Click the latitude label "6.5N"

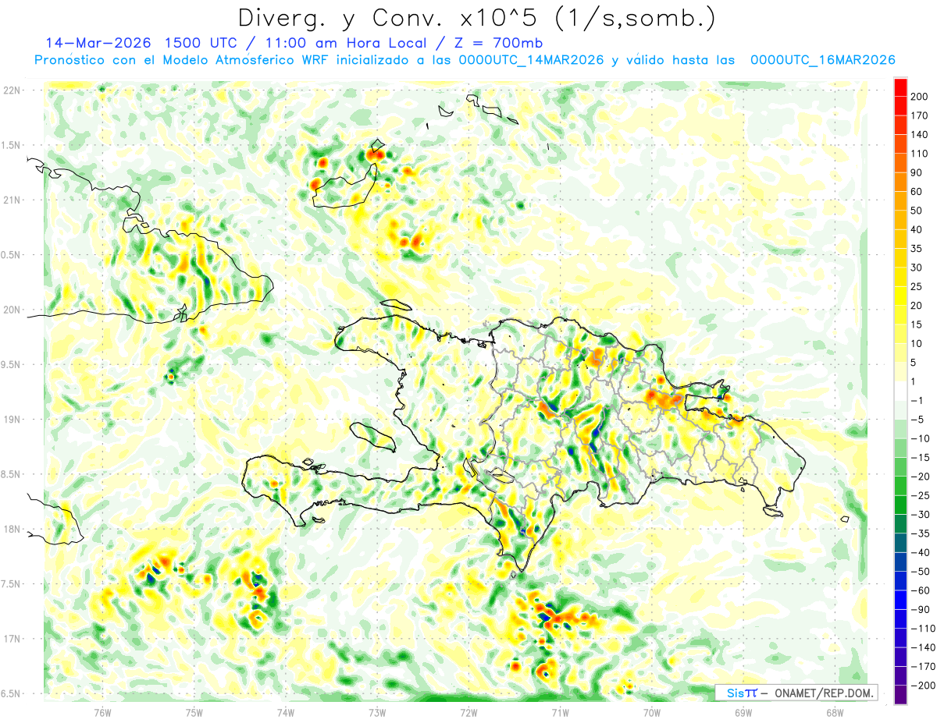click(x=10, y=694)
